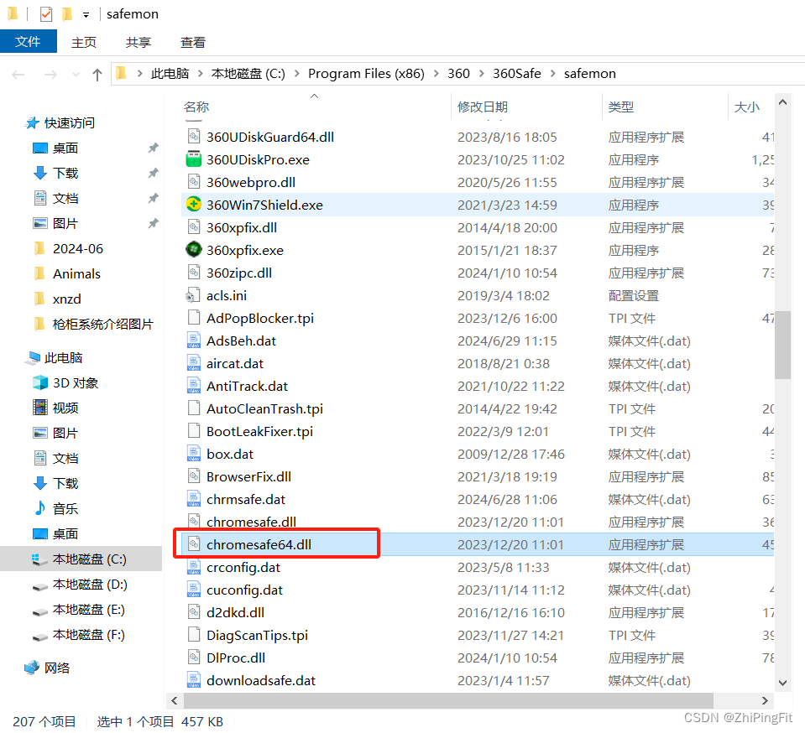Click the 视频 film icon
805x733 pixels.
pos(40,408)
